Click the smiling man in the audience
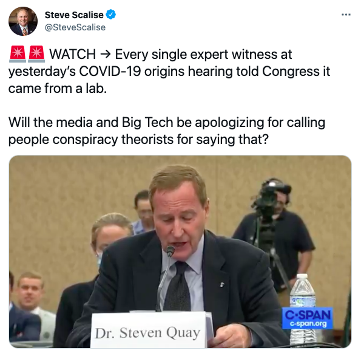The width and height of the screenshot is (361, 359). (x=30, y=292)
